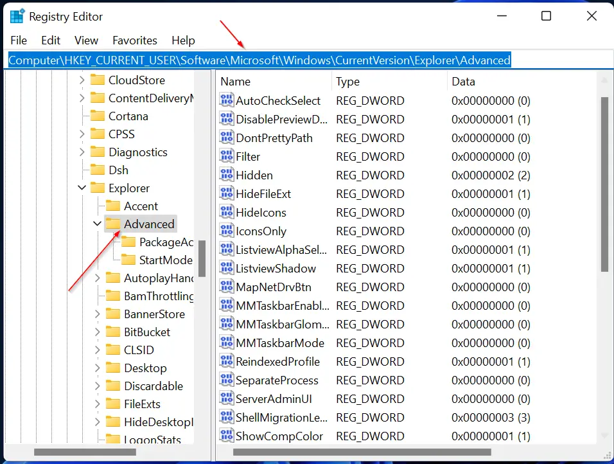614x464 pixels.
Task: Select the ShellMigrationLe... value name
Action: click(281, 417)
